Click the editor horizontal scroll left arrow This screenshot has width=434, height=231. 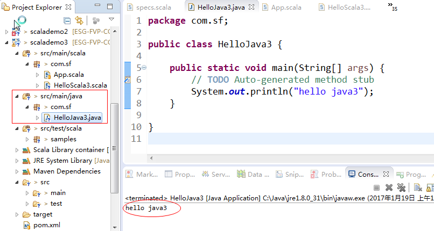coord(151,158)
